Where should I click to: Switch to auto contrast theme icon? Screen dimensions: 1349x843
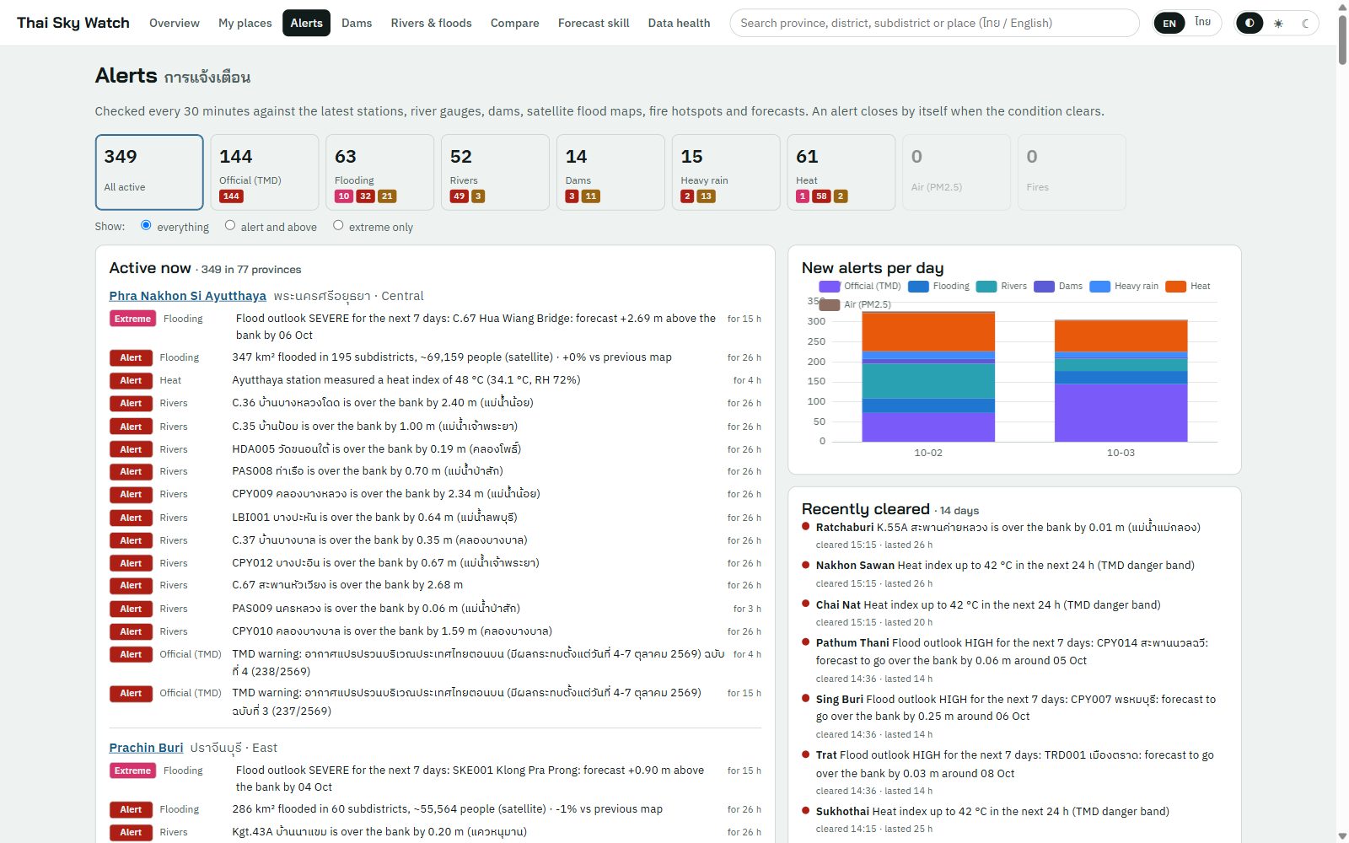[1250, 23]
